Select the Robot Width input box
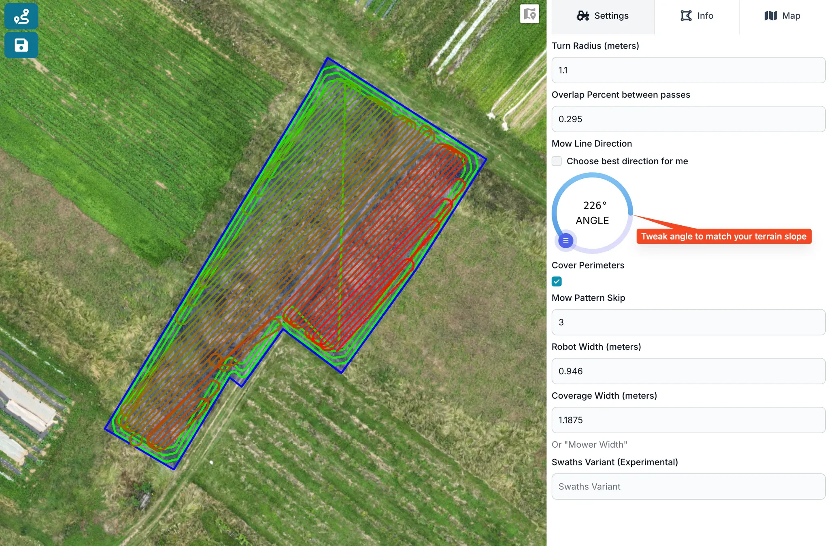The image size is (829, 546). [x=688, y=371]
